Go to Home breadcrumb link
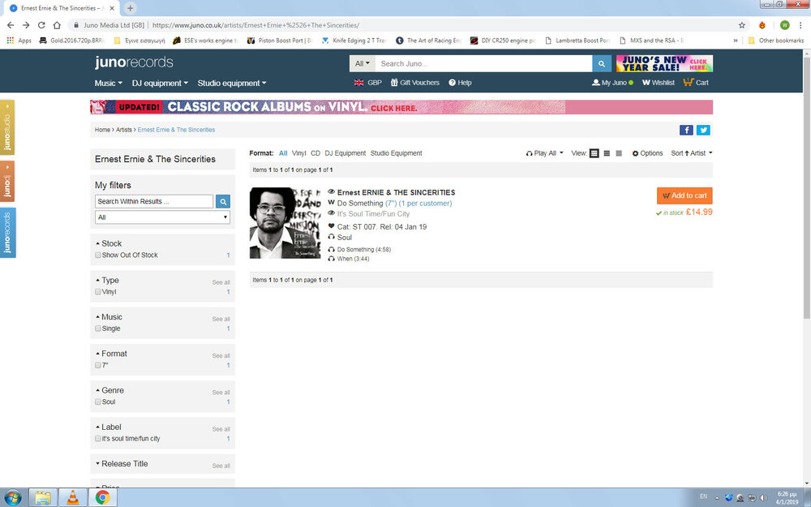The width and height of the screenshot is (811, 507). (x=102, y=130)
